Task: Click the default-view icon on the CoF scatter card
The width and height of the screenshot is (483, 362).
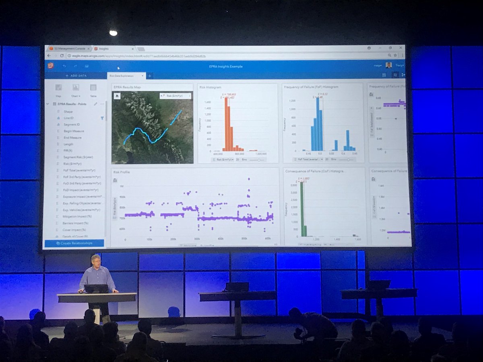Action: (373, 179)
